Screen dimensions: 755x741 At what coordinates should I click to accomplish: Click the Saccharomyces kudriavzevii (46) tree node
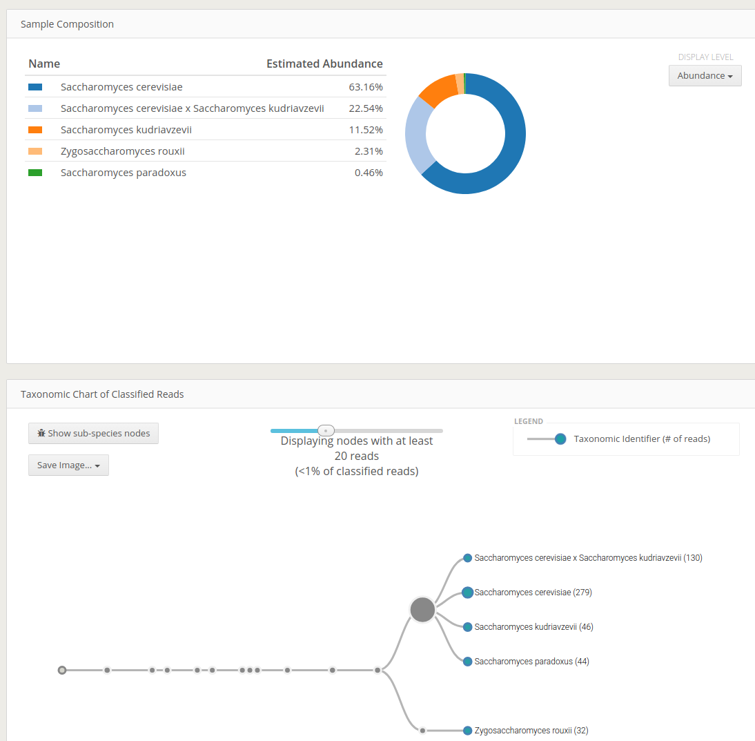[468, 627]
